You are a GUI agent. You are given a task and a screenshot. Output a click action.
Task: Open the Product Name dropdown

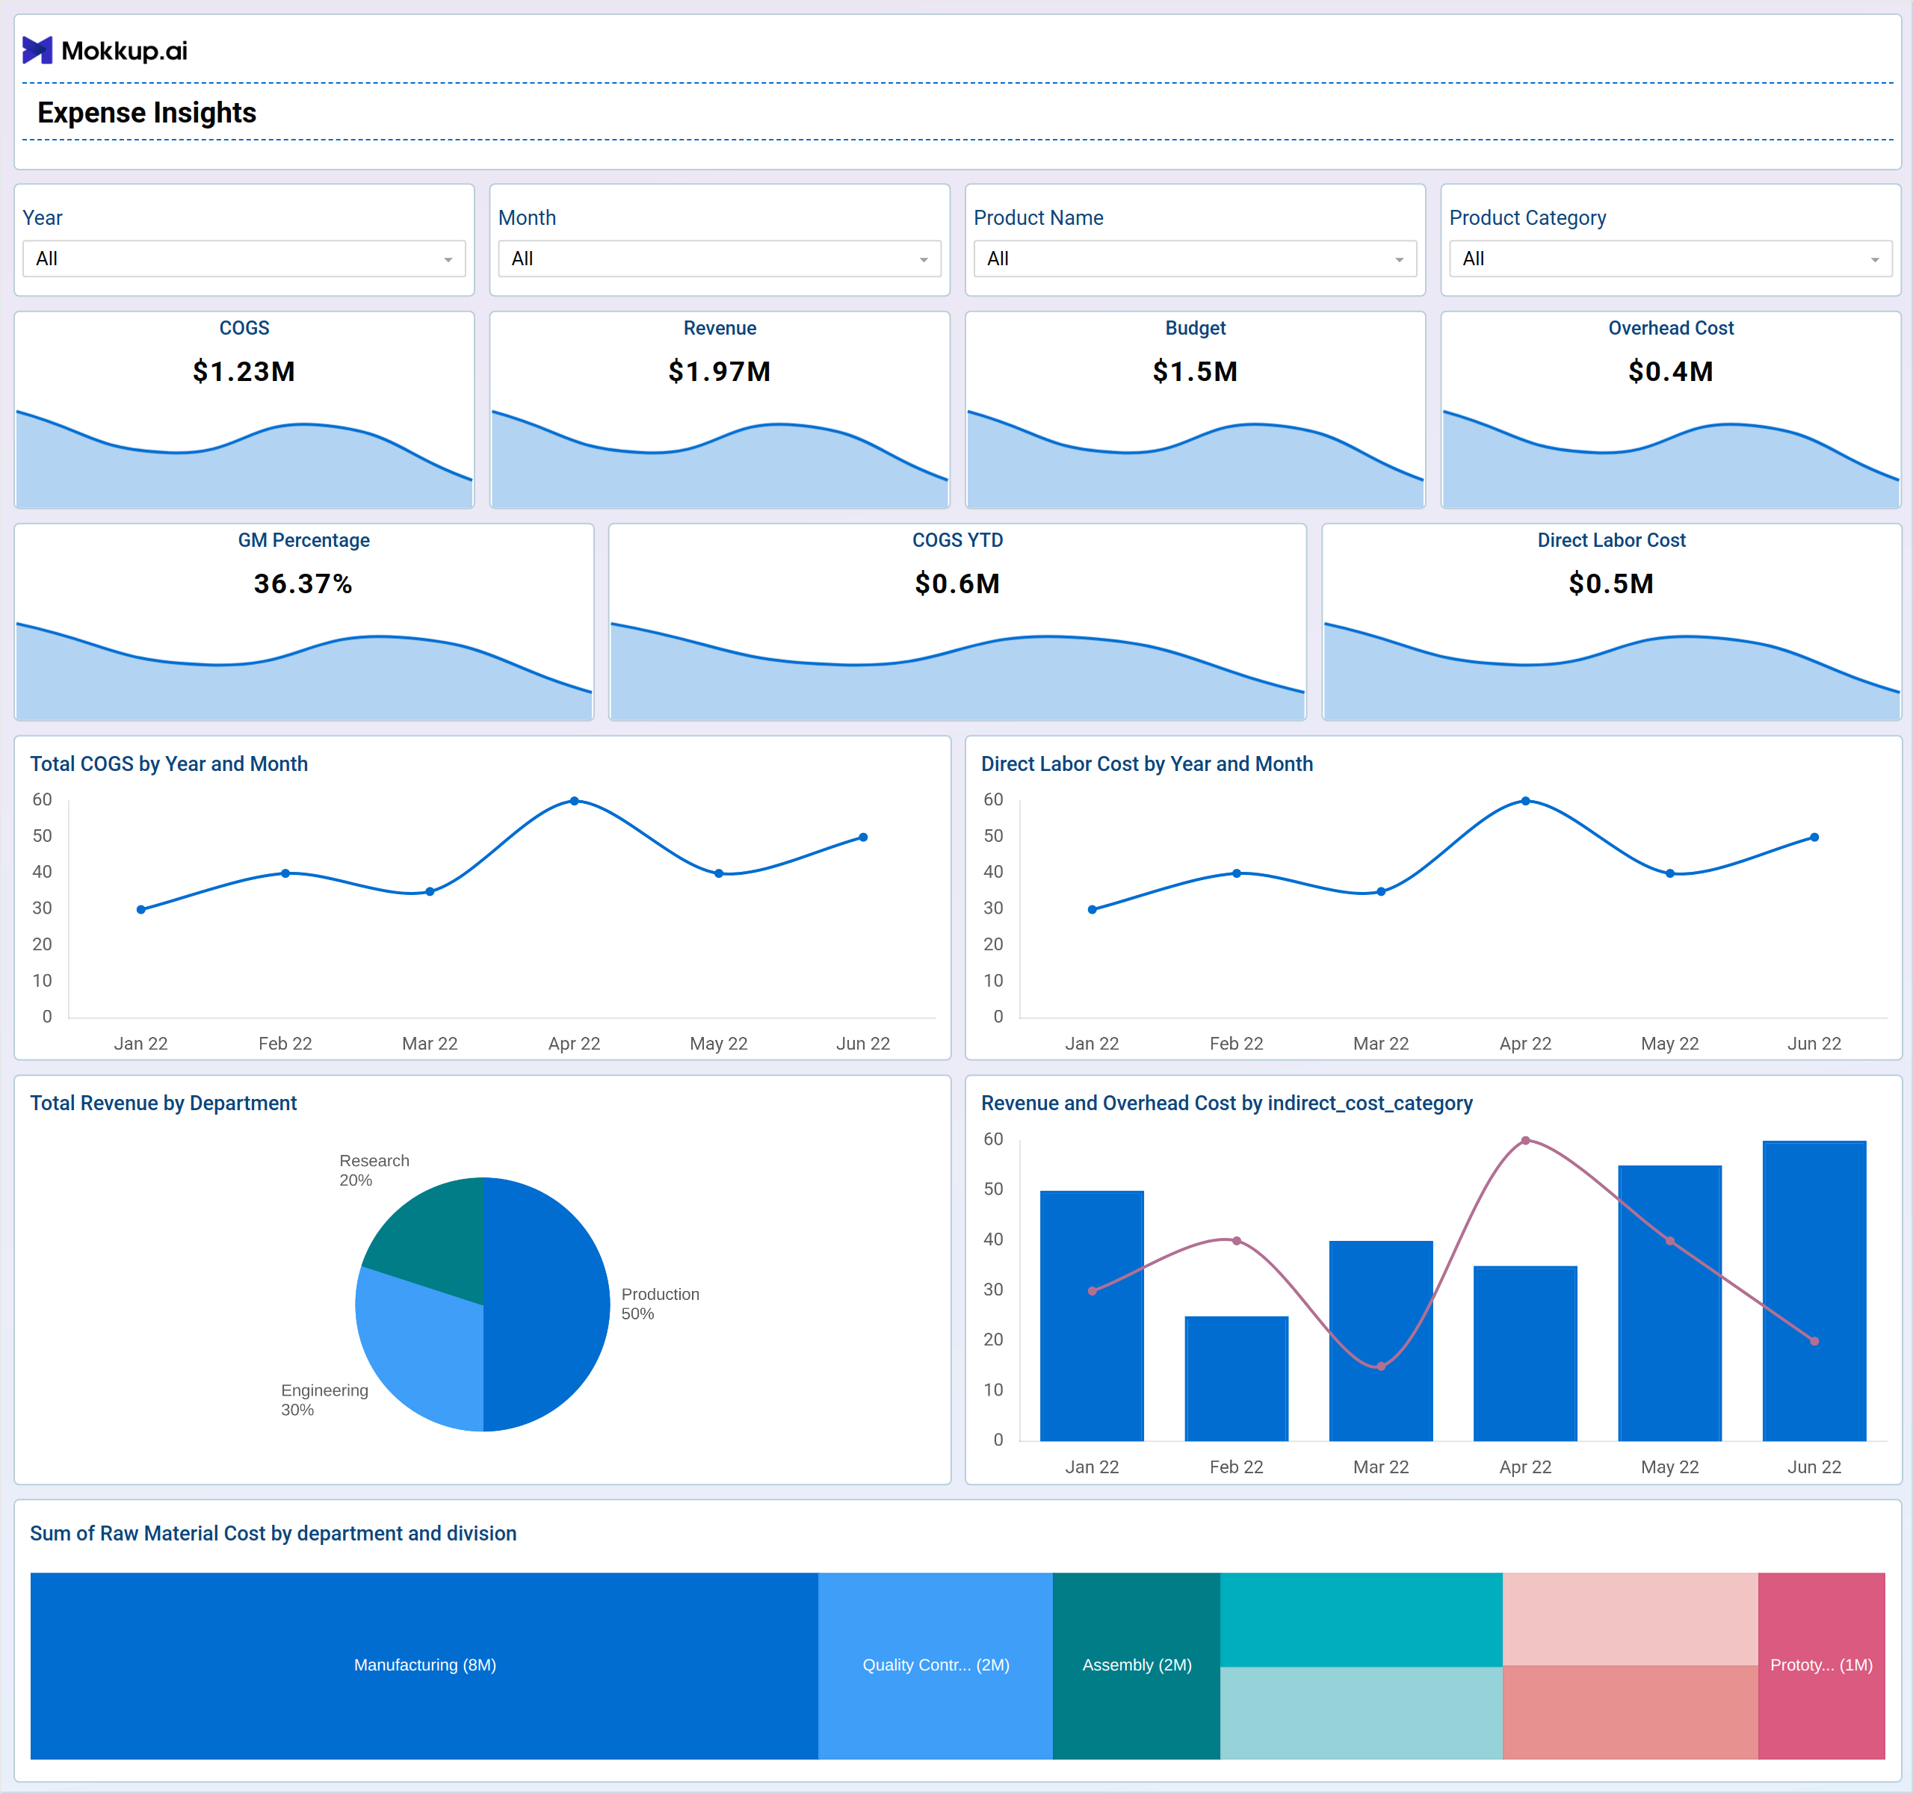(1194, 258)
